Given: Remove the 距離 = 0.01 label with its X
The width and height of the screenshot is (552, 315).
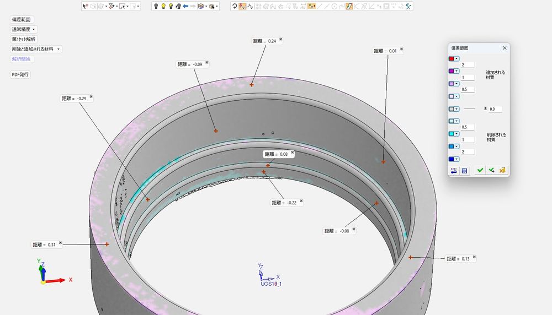Looking at the screenshot, I should (401, 49).
